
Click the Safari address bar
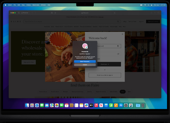point(85,13)
